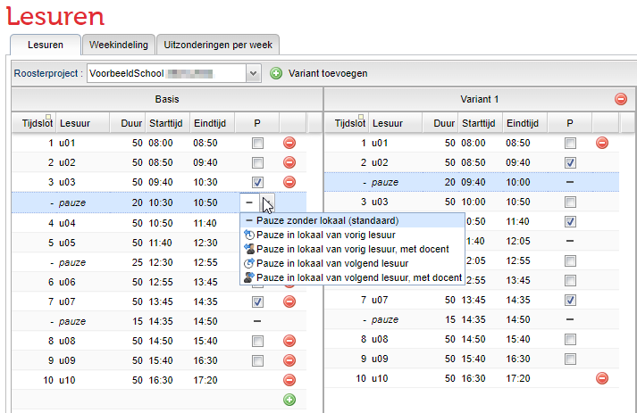Image resolution: width=637 pixels, height=413 pixels.
Task: Delete lesson u10 in Variant 1
Action: tap(602, 379)
